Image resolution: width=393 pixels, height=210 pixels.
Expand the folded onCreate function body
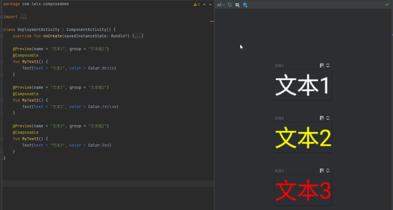(x=138, y=36)
